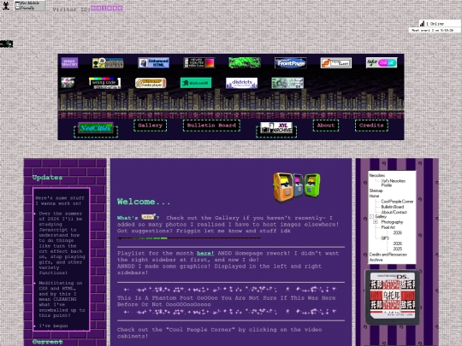Click the blue-gray video cabinet
Image resolution: width=462 pixels, height=346 pixels.
click(x=299, y=185)
